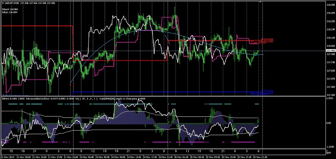336x159 pixels.
Task: Click the '25 Nov 01:45' time axis label
Action: point(181,157)
